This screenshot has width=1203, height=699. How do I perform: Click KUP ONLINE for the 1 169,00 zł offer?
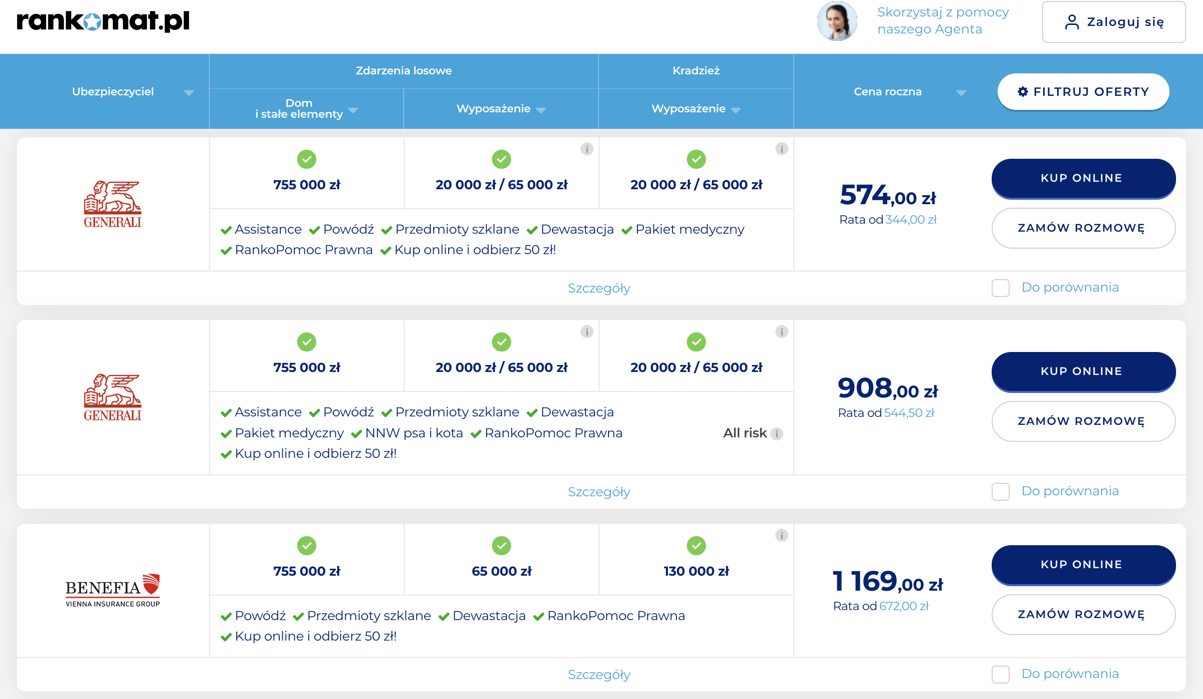pyautogui.click(x=1083, y=565)
